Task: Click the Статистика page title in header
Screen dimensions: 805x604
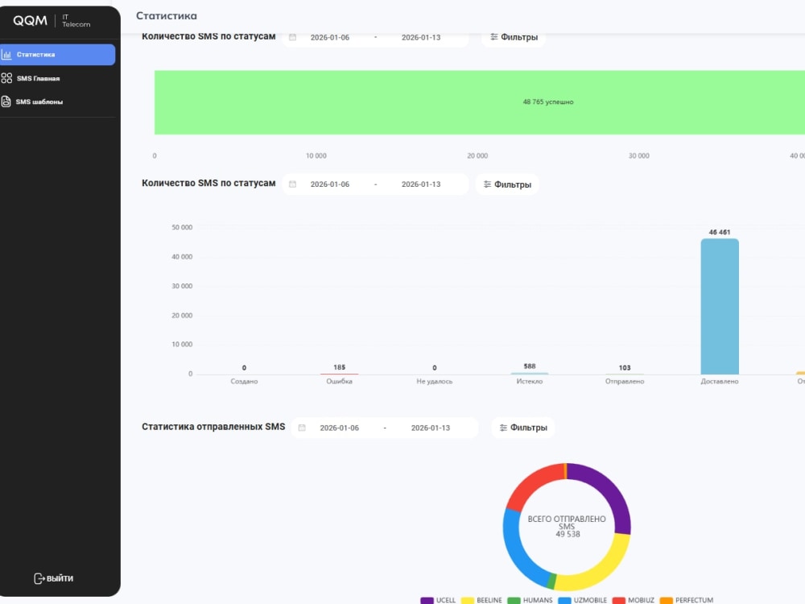Action: click(167, 16)
